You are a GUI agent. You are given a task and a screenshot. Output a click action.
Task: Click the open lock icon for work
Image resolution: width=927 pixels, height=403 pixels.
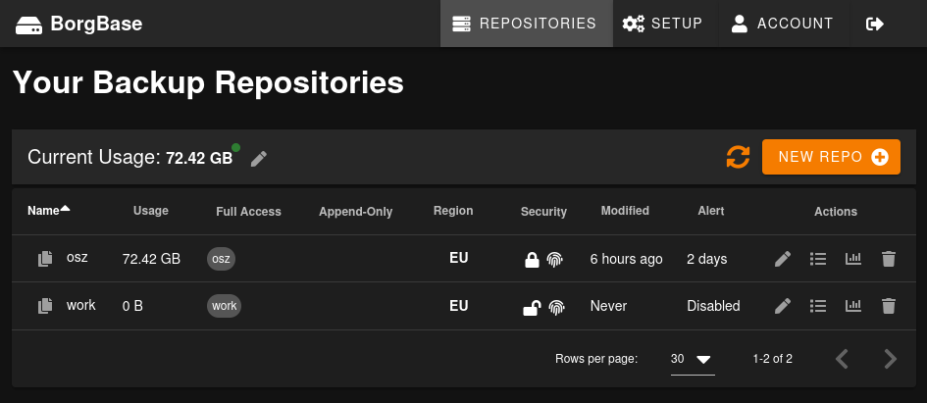click(x=531, y=307)
